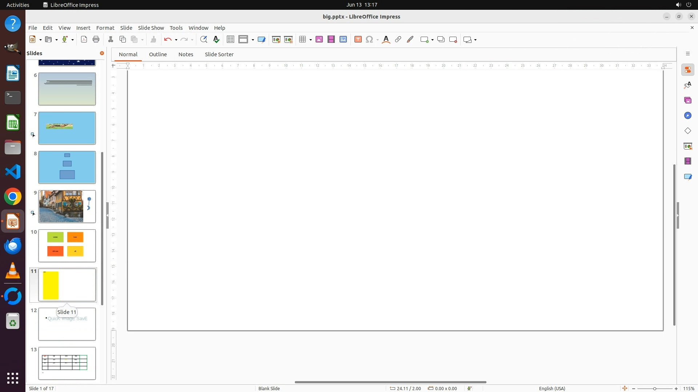
Task: Click the Insert Chart icon
Action: tap(343, 40)
